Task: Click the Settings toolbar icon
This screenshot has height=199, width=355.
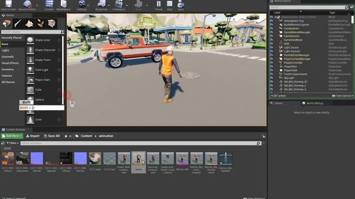Action: [82, 4]
